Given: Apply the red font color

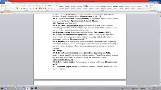Looking at the screenshot, I should coord(36,8).
